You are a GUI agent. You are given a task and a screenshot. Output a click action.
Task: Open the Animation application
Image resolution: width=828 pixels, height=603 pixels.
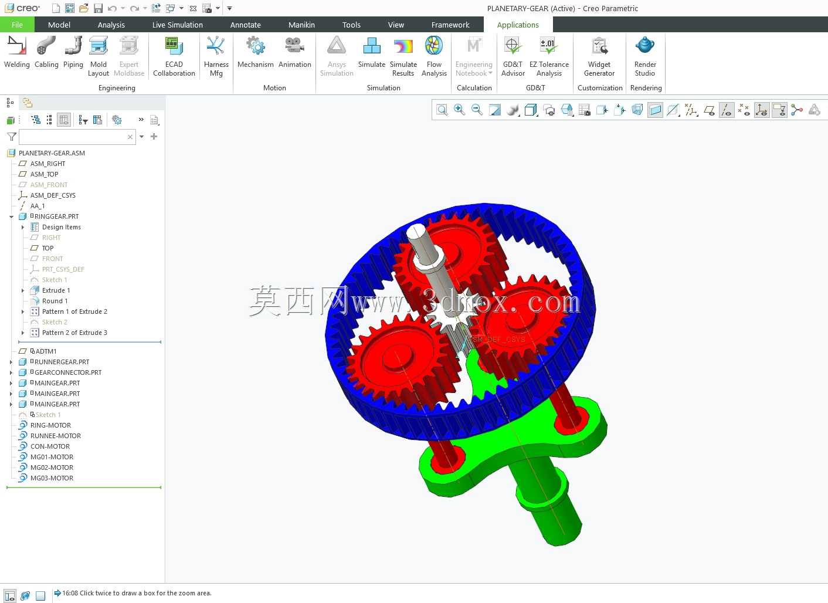coord(294,53)
